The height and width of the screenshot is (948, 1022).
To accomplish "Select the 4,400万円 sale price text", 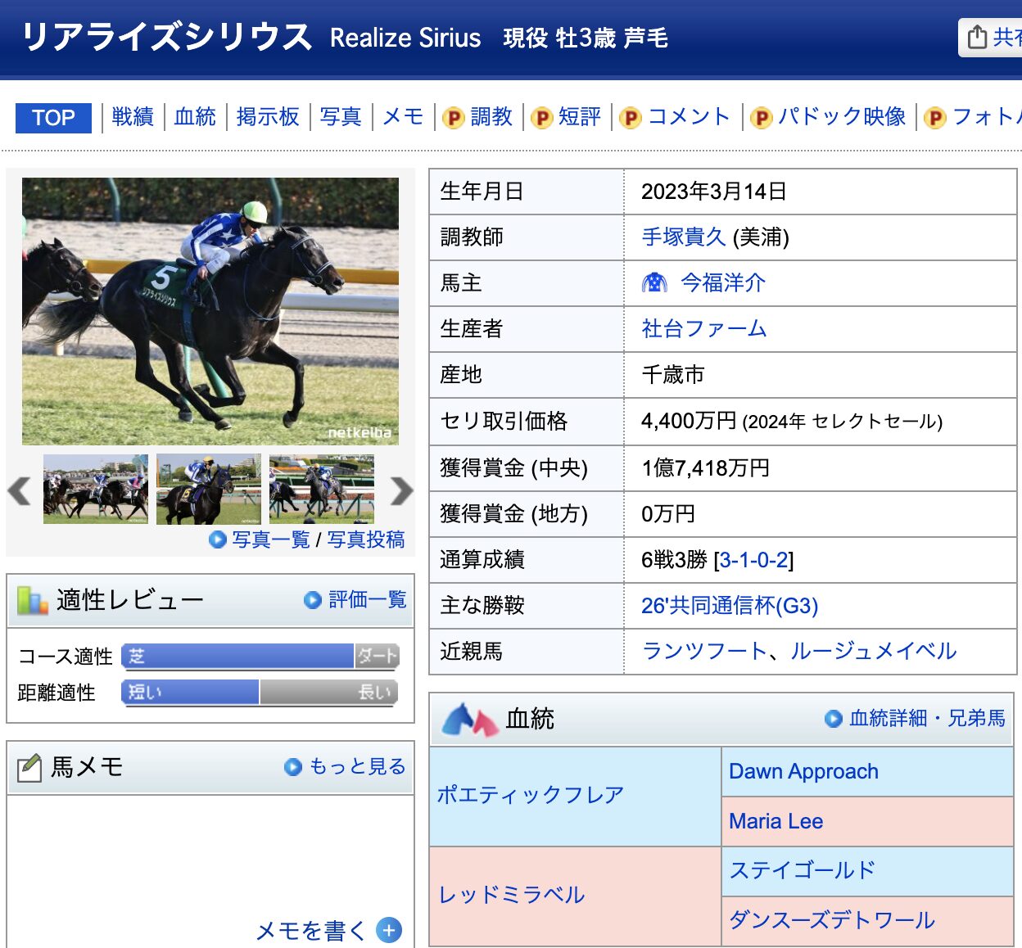I will coord(690,421).
